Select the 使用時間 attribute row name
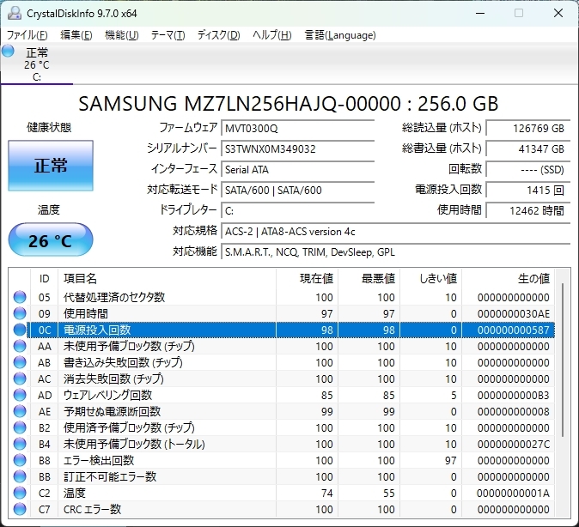 86,313
